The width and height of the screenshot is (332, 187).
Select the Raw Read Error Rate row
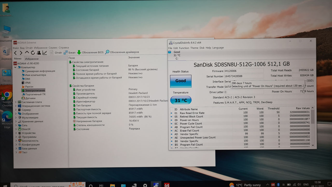click(x=240, y=113)
